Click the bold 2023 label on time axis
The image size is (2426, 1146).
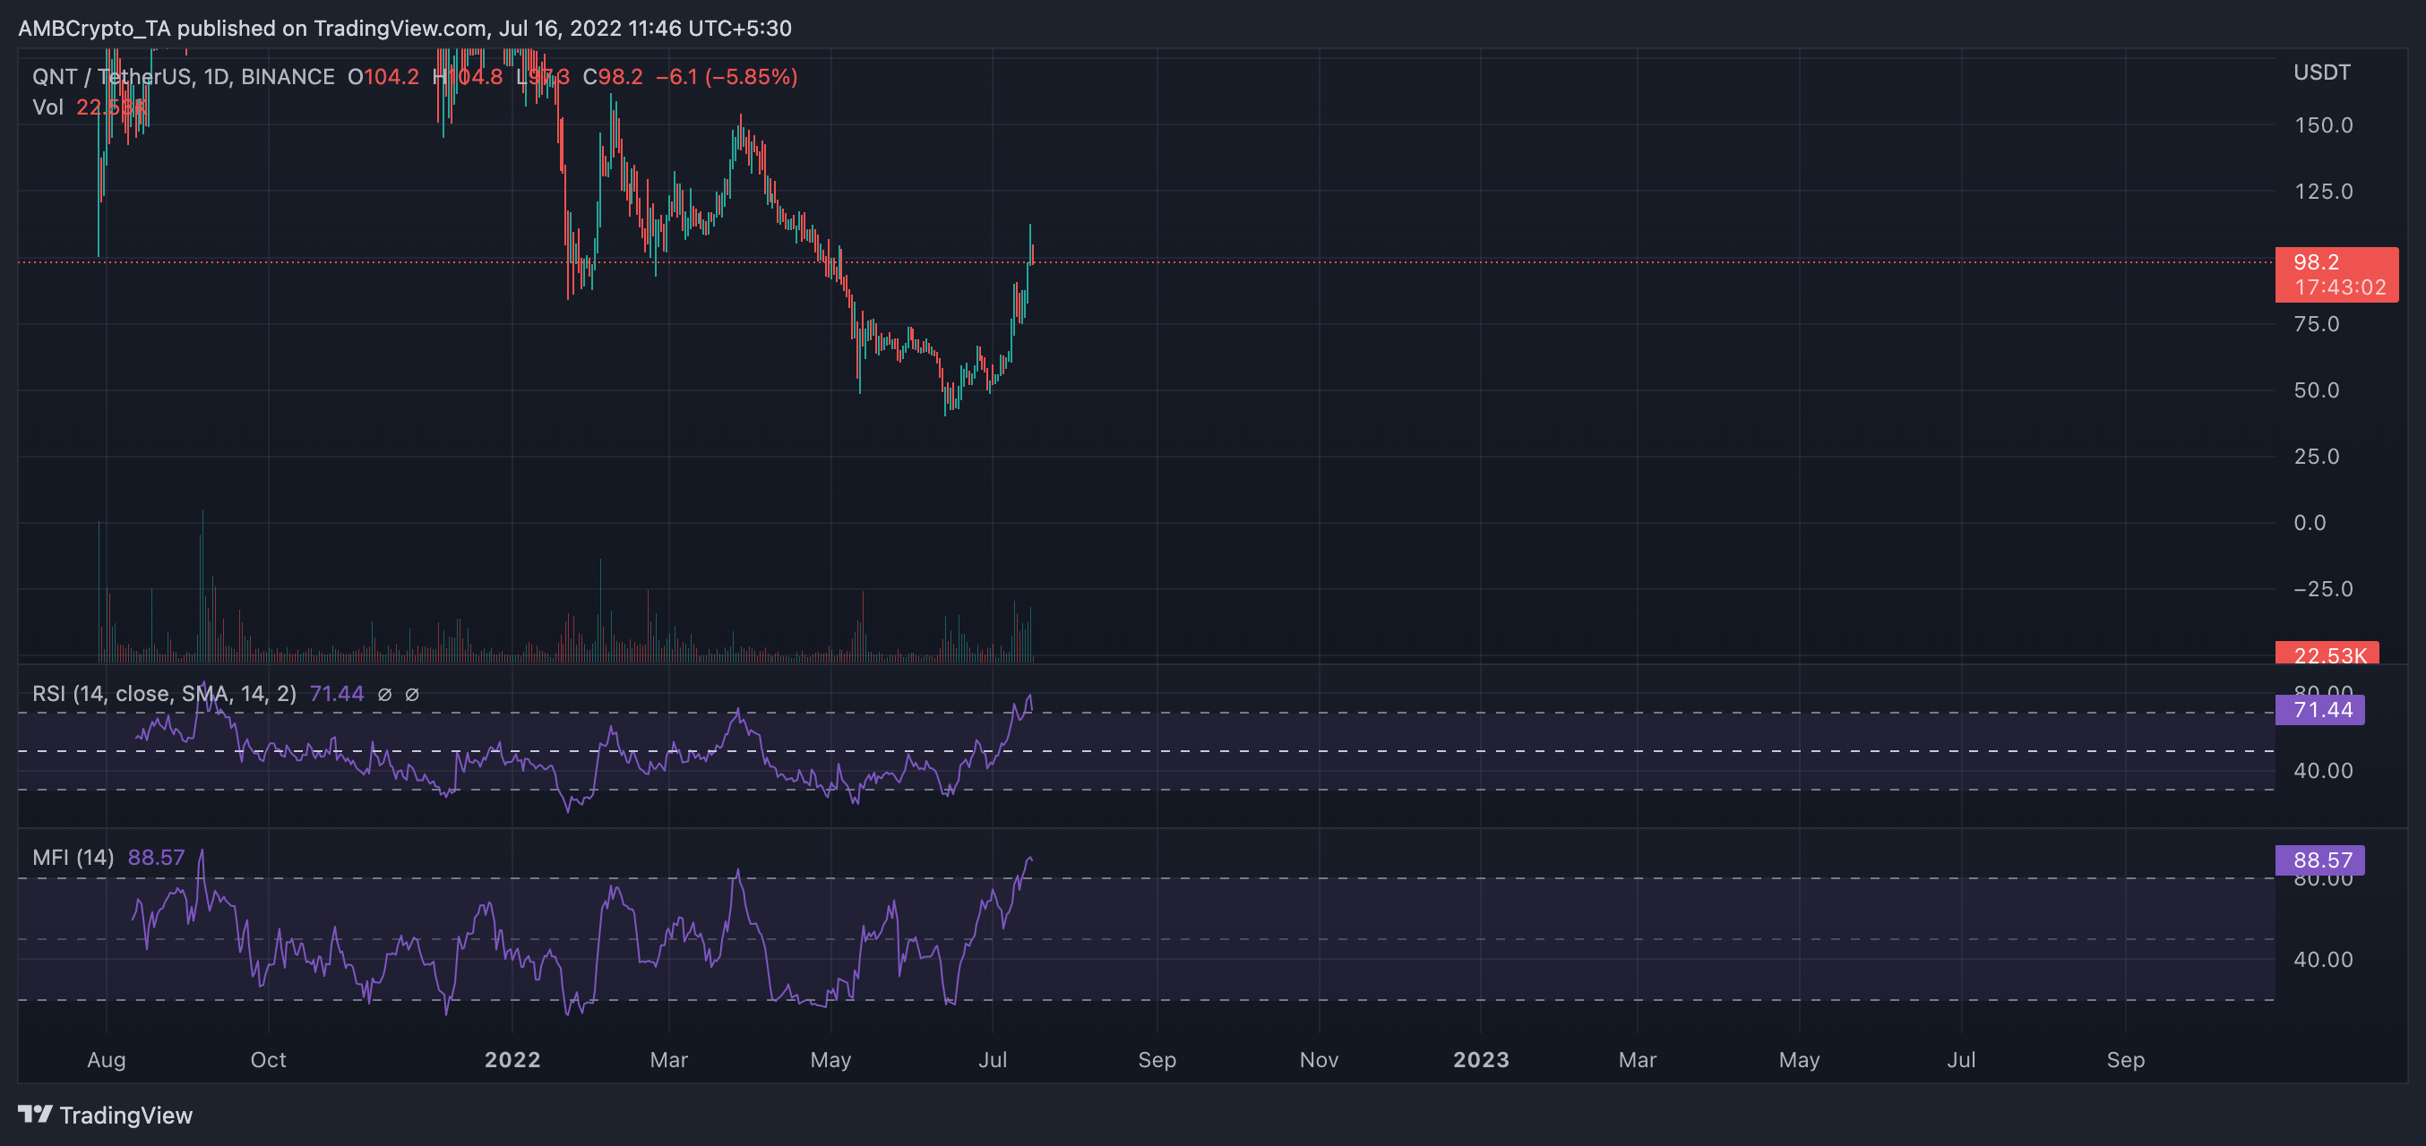[1481, 1059]
